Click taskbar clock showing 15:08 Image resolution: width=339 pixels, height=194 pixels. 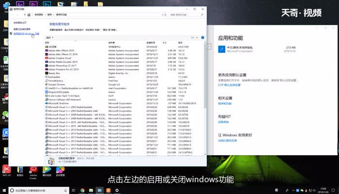coord(324,190)
